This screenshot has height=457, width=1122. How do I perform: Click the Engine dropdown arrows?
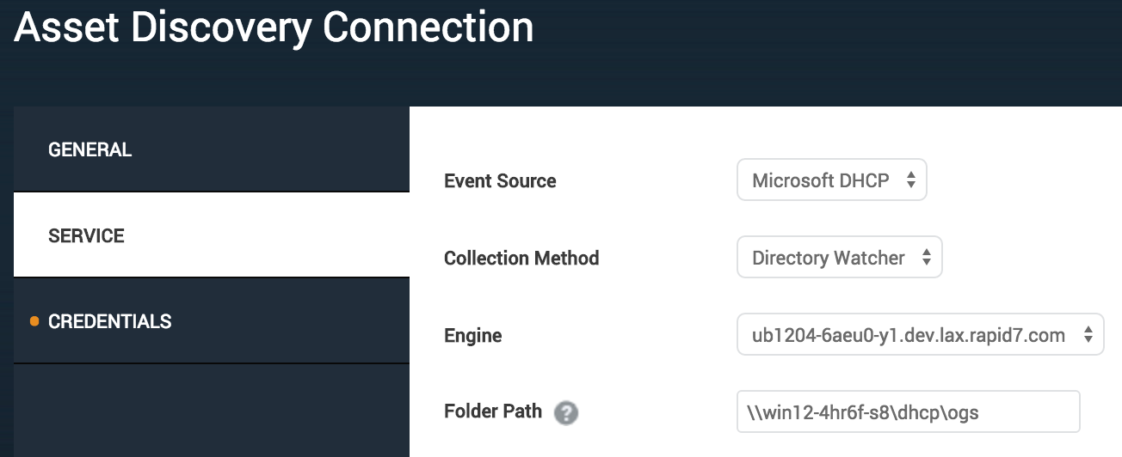pyautogui.click(x=1088, y=335)
